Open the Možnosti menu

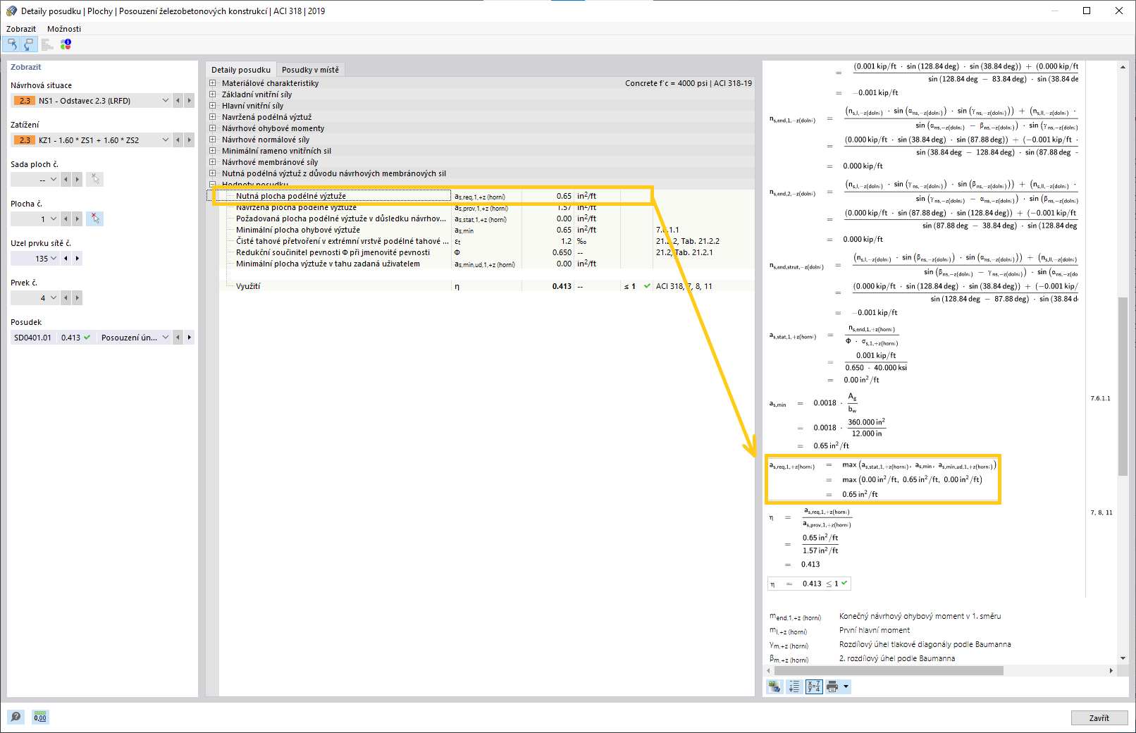64,29
